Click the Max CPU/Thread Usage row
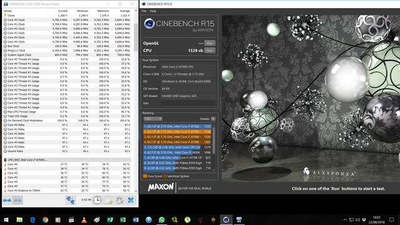Image resolution: width=400 pixels, height=225 pixels. coord(67,112)
